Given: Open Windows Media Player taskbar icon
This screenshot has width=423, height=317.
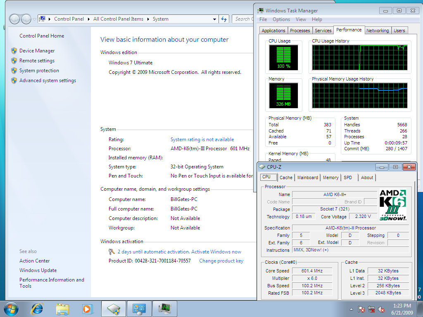Looking at the screenshot, I should point(88,309).
